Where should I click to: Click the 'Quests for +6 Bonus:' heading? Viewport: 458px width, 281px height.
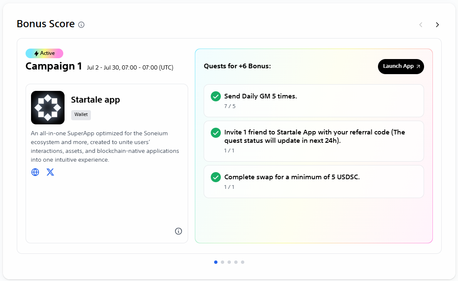pyautogui.click(x=237, y=66)
